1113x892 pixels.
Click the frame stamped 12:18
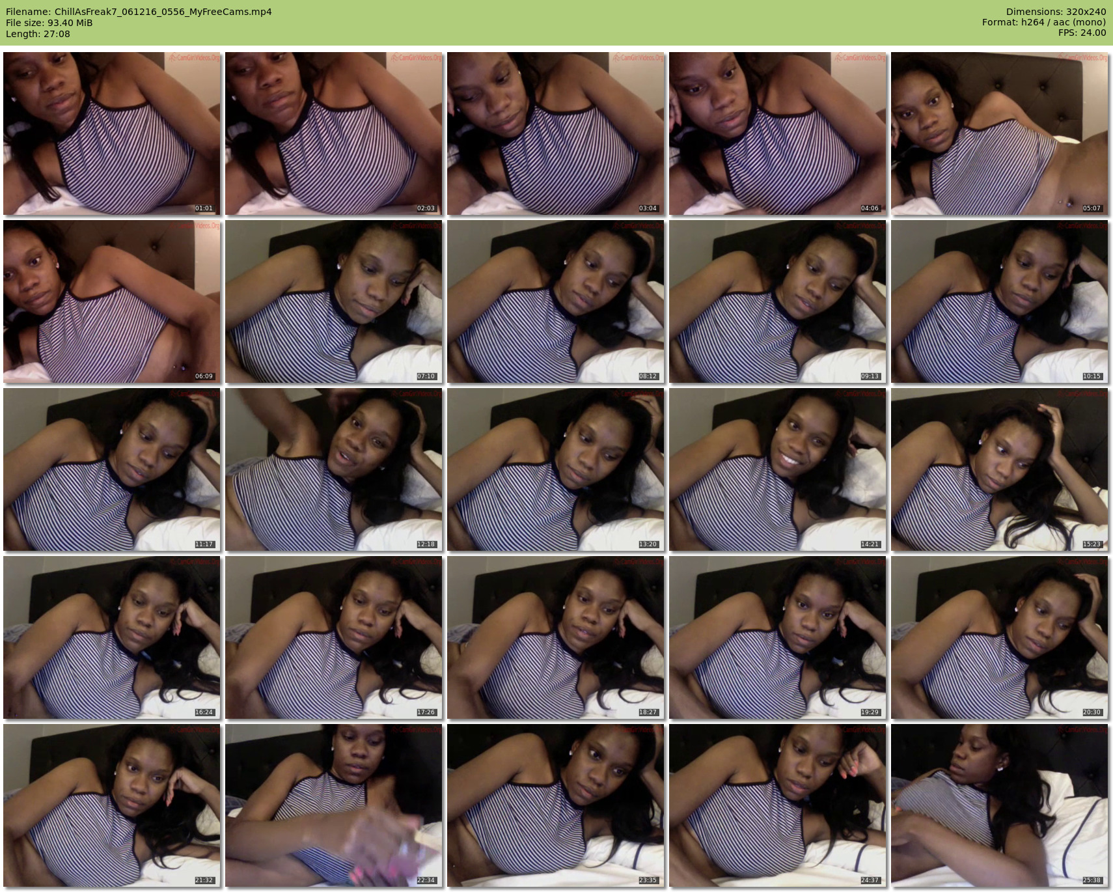point(334,469)
